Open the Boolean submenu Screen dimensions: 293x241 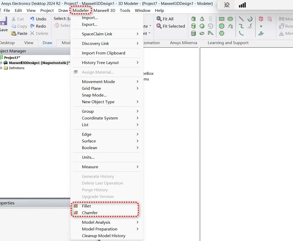tap(107, 148)
